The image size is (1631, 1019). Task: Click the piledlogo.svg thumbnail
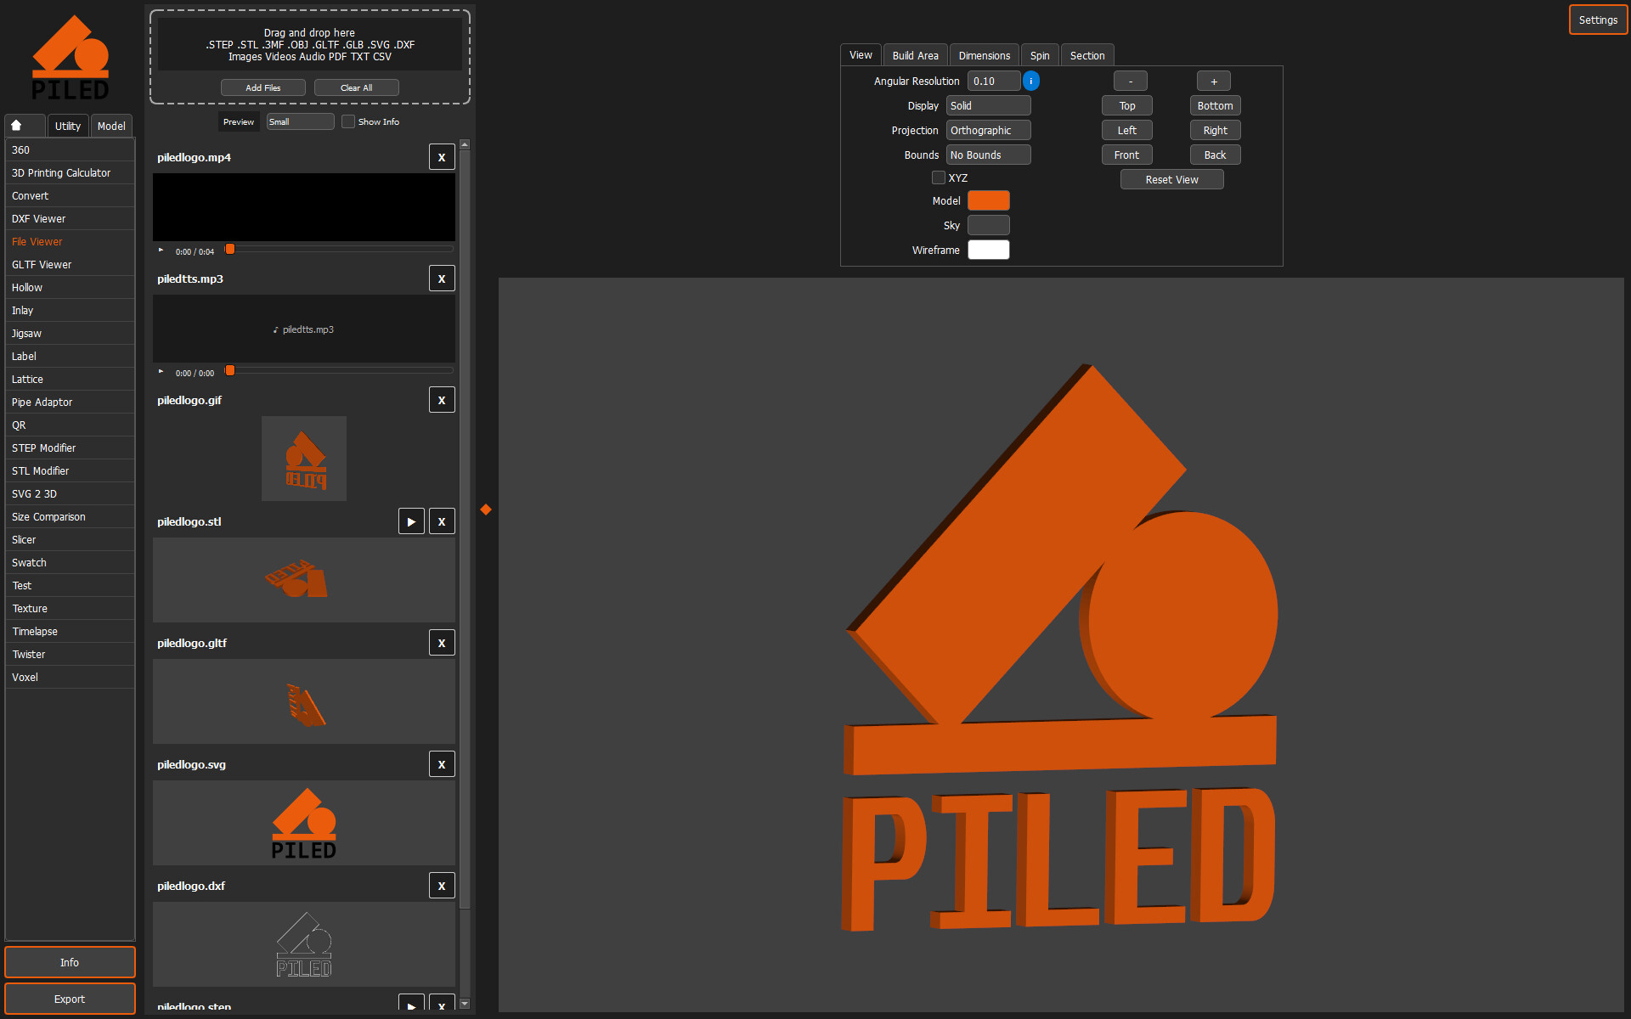(x=304, y=823)
